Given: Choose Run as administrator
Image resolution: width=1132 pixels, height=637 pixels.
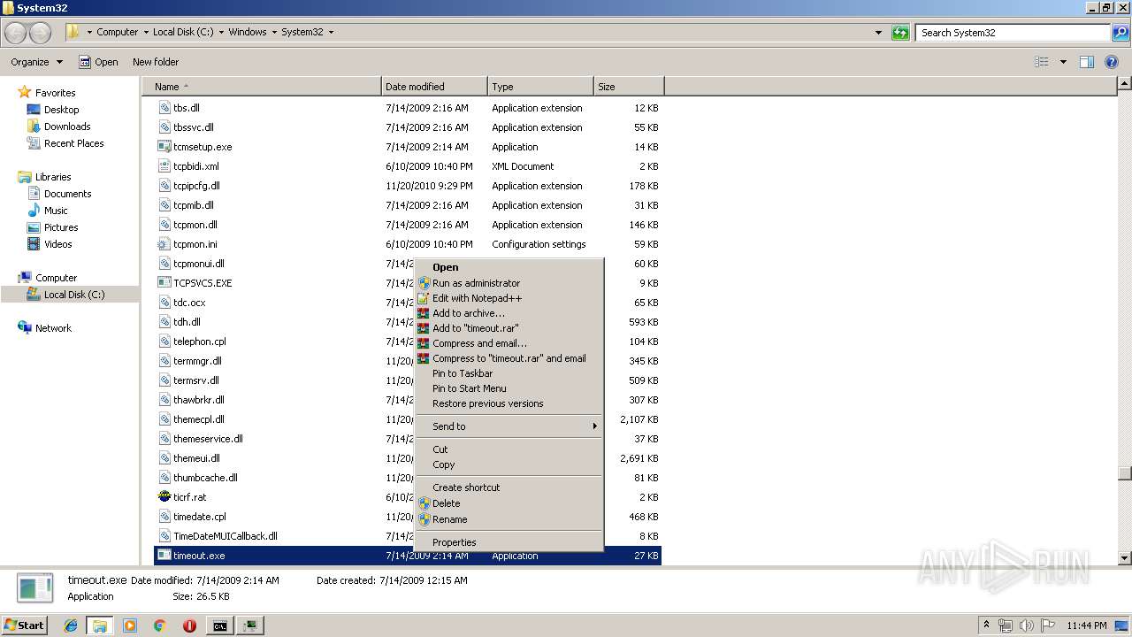Looking at the screenshot, I should 509,283.
